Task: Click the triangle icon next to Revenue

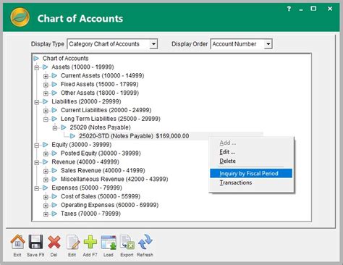Action: pyautogui.click(x=45, y=162)
